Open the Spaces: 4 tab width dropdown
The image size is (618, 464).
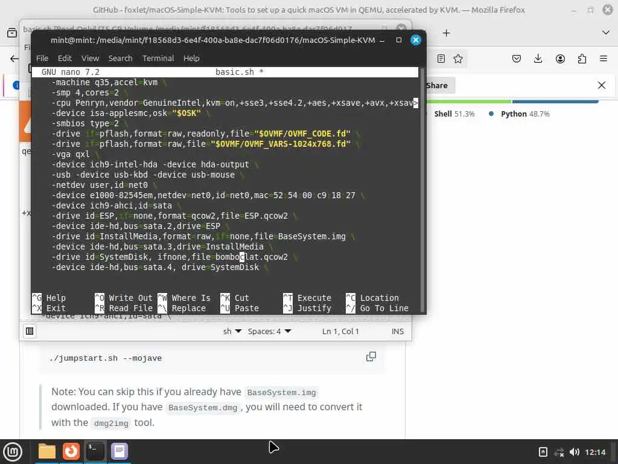click(x=269, y=332)
